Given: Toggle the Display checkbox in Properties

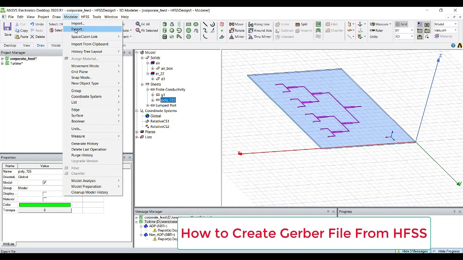Looking at the screenshot, I should click(x=44, y=194).
